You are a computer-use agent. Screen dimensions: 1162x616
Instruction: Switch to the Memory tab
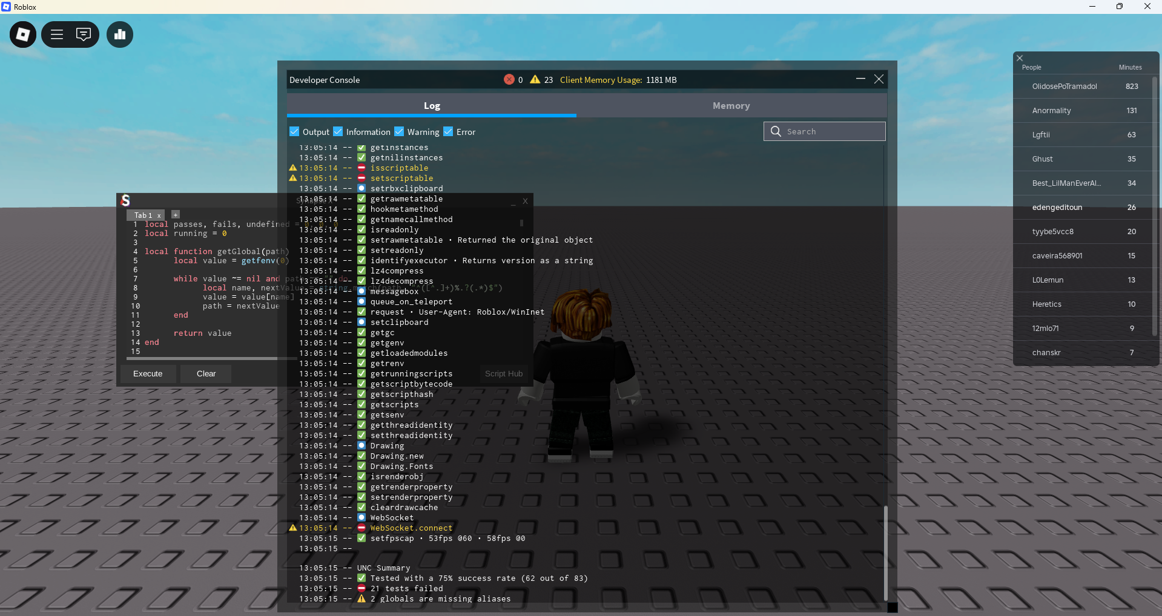731,105
